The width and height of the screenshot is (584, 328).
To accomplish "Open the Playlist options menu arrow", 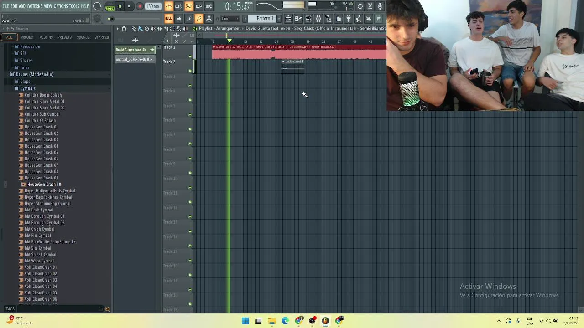I will point(117,29).
